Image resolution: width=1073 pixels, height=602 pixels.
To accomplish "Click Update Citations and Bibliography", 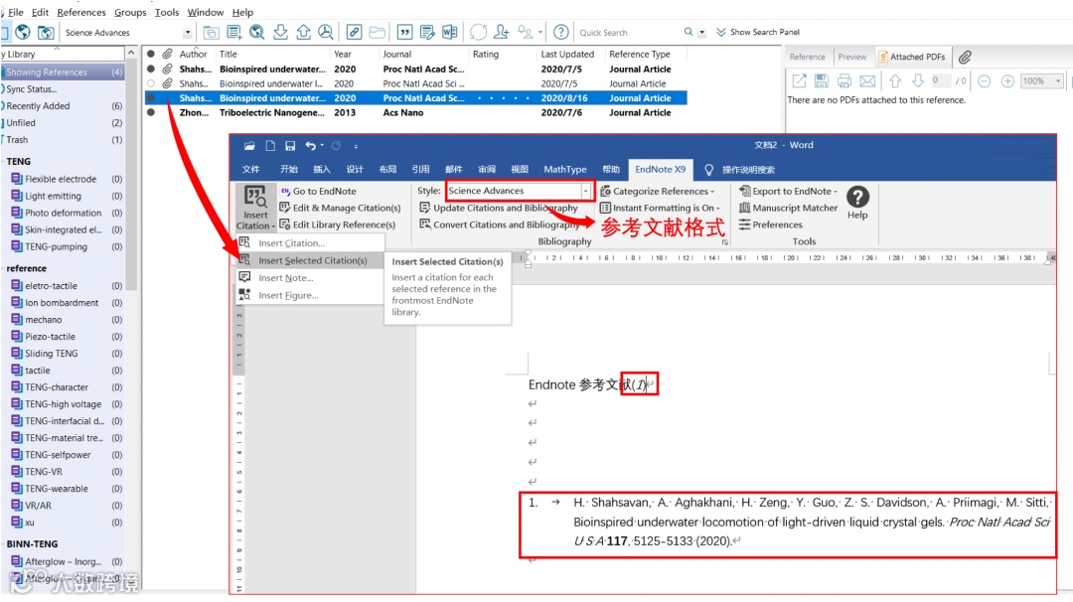I will [x=499, y=208].
